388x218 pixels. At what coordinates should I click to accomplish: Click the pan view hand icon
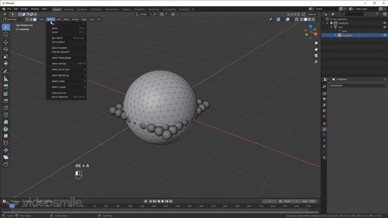pyautogui.click(x=316, y=50)
